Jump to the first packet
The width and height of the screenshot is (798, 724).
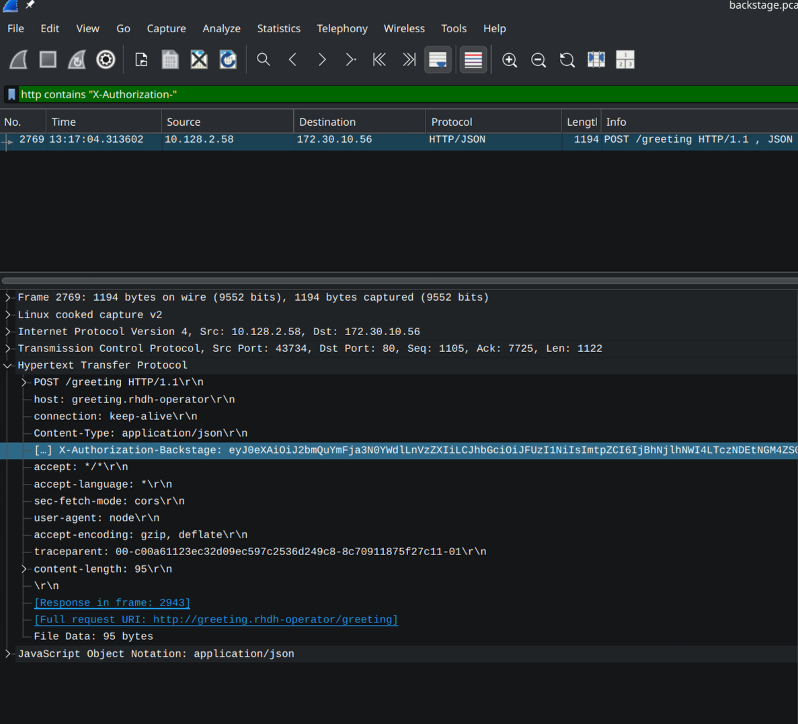[379, 60]
